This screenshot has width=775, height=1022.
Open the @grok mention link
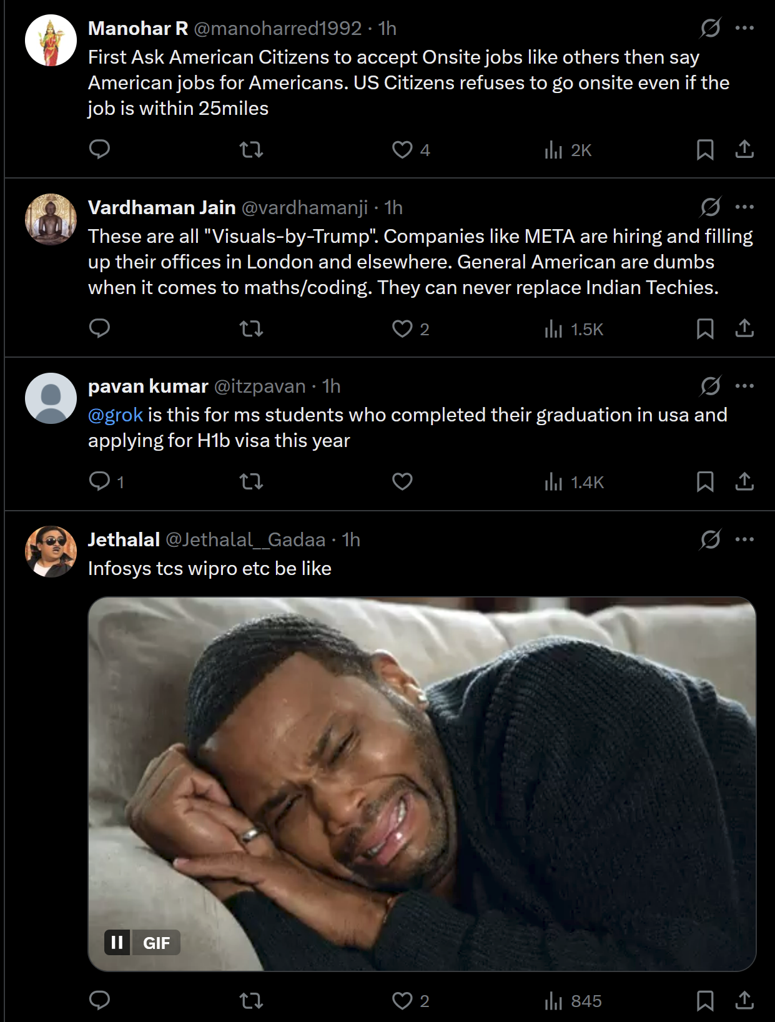(x=116, y=415)
